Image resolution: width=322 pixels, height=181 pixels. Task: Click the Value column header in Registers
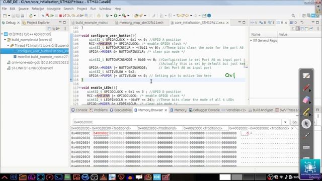[283, 35]
